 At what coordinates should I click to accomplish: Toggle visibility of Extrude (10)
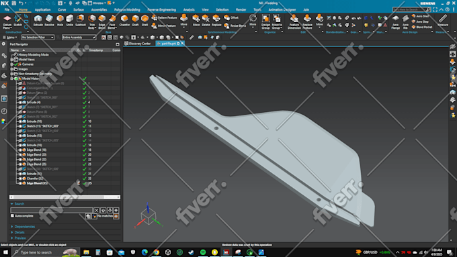[20, 121]
